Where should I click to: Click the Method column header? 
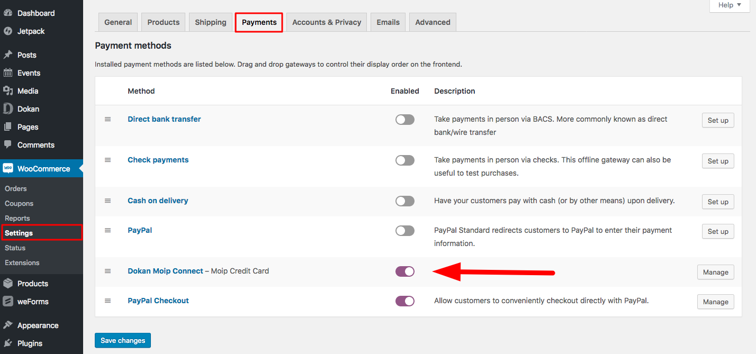click(141, 91)
